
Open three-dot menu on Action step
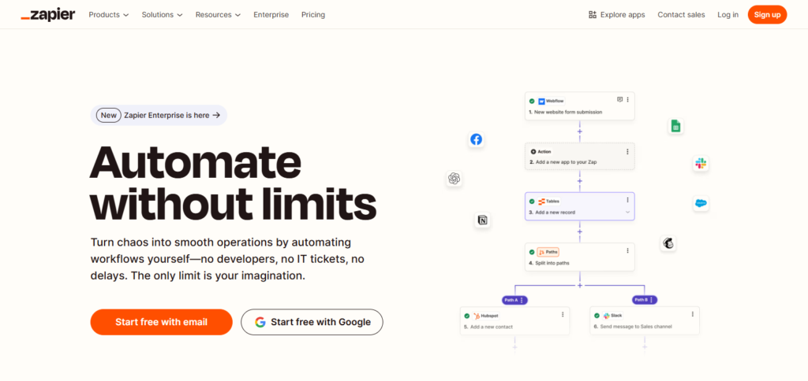click(x=627, y=151)
